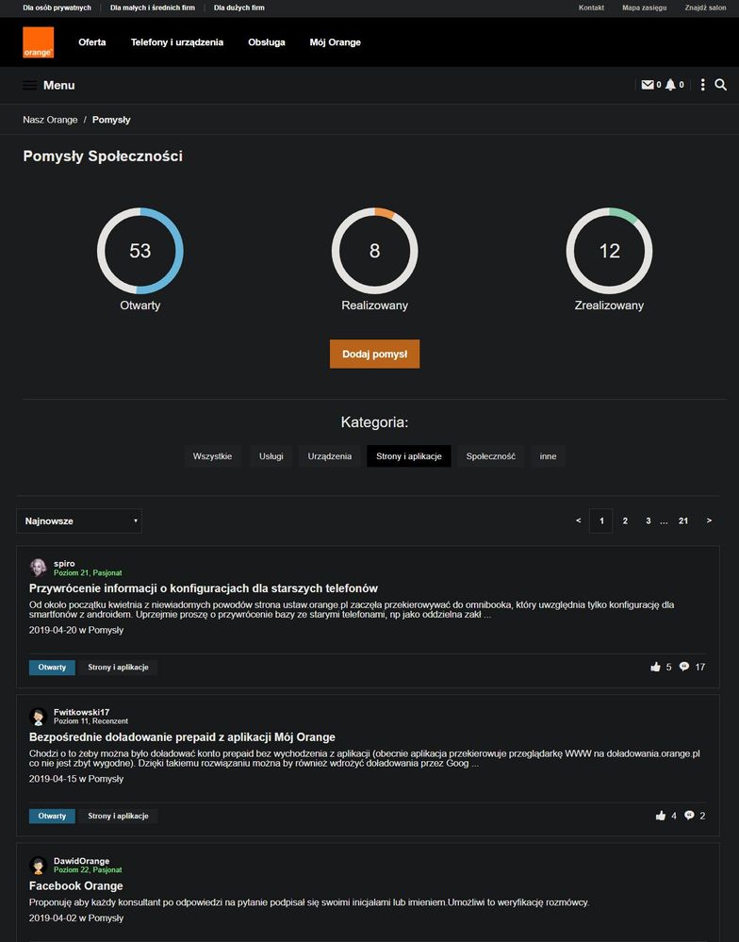Open the notifications bell icon
The image size is (739, 942).
(670, 85)
